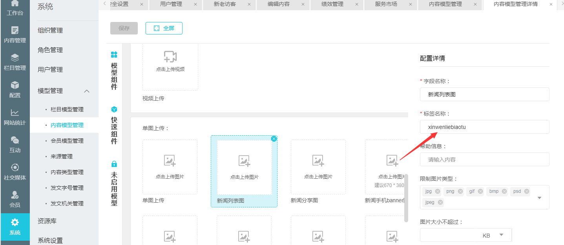564x245 pixels.
Task: Open 内容类型管理 submenu item
Action: coord(67,172)
